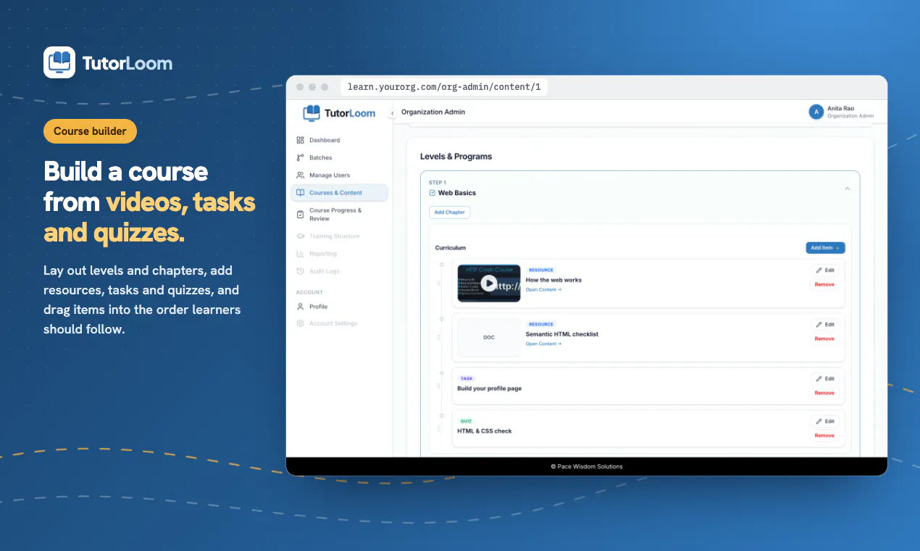Click the Courses & Content book icon
The height and width of the screenshot is (551, 920).
tap(301, 193)
